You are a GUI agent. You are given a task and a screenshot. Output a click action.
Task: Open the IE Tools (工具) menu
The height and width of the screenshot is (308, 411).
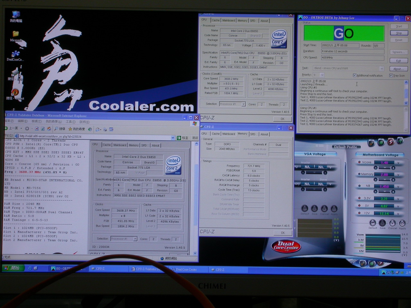(71, 122)
